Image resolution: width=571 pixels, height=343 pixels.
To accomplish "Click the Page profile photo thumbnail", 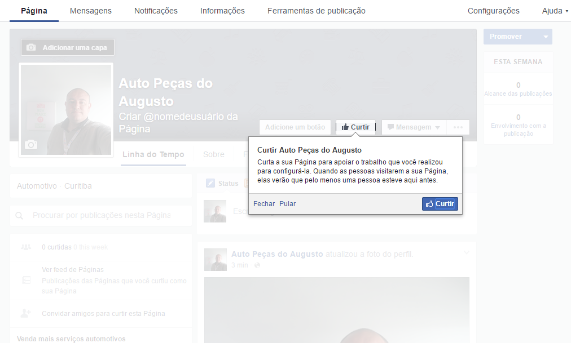I will coord(66,110).
